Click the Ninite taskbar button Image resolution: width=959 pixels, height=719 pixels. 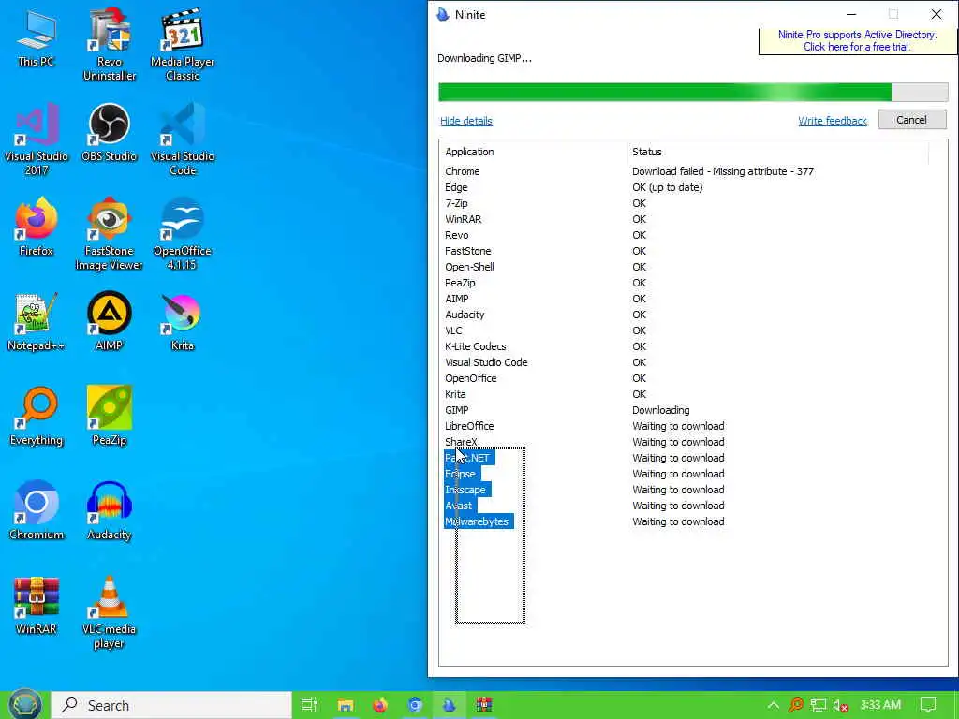tap(450, 705)
